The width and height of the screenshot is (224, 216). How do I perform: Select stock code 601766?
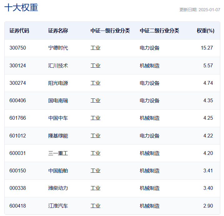tap(17, 118)
